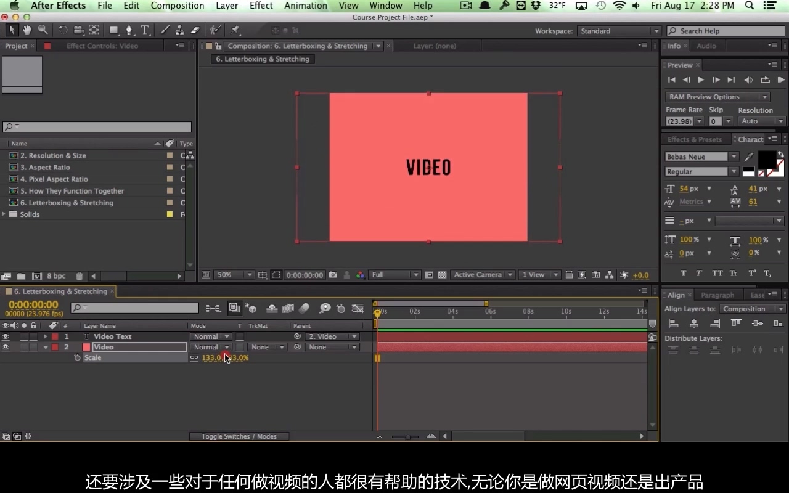Play the composition from the Preview panel
This screenshot has height=493, width=789.
[701, 79]
